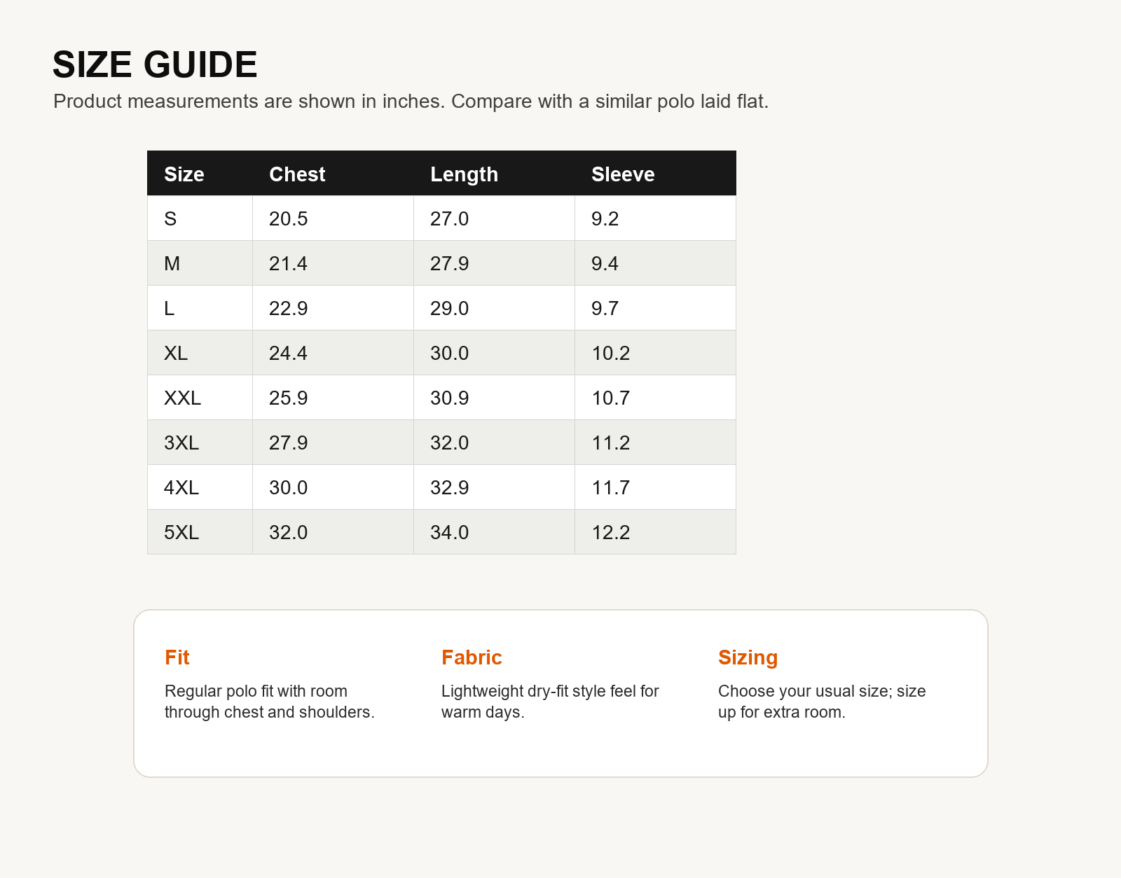
Task: Click the orange Fabric heading
Action: 472,657
